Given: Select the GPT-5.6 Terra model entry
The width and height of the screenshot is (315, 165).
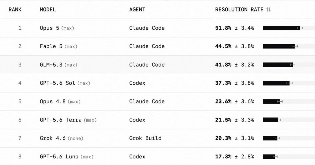Looking at the screenshot, I should pos(68,120).
